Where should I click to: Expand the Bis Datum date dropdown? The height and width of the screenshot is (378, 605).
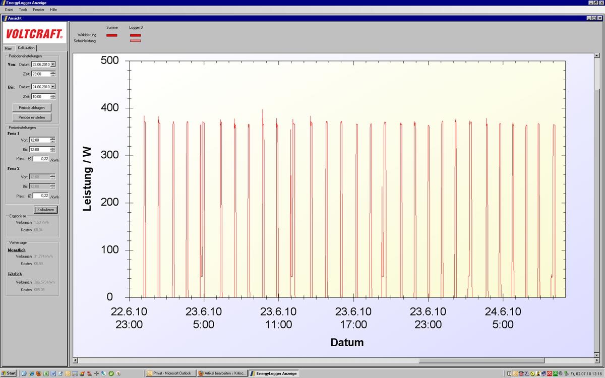(53, 87)
